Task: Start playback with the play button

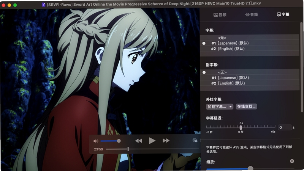Action: (152, 141)
